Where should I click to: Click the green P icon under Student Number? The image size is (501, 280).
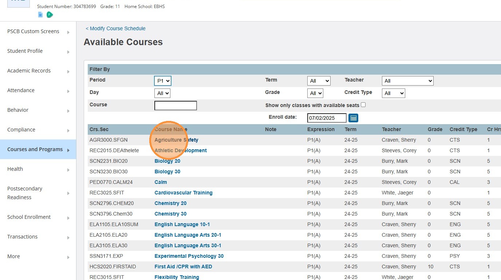click(50, 15)
